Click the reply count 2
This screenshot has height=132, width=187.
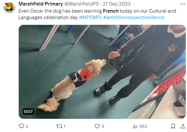tap(27, 126)
